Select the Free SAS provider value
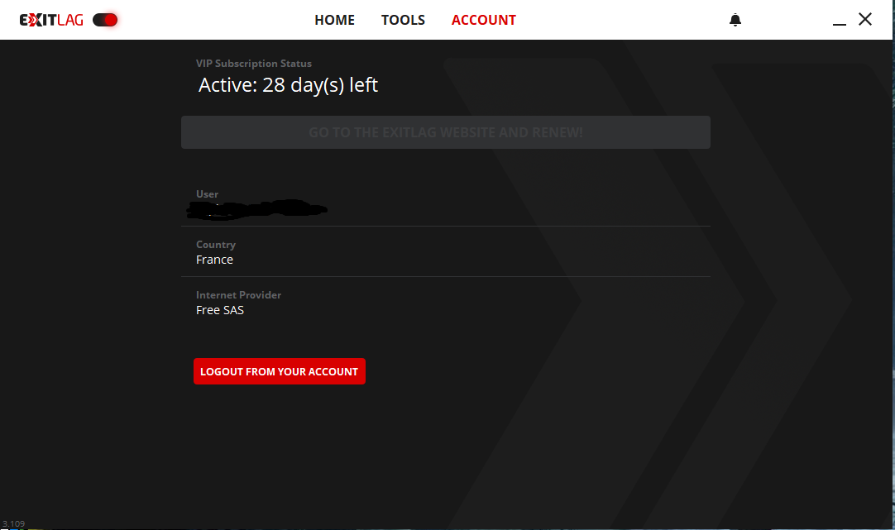This screenshot has width=895, height=530. [x=220, y=310]
